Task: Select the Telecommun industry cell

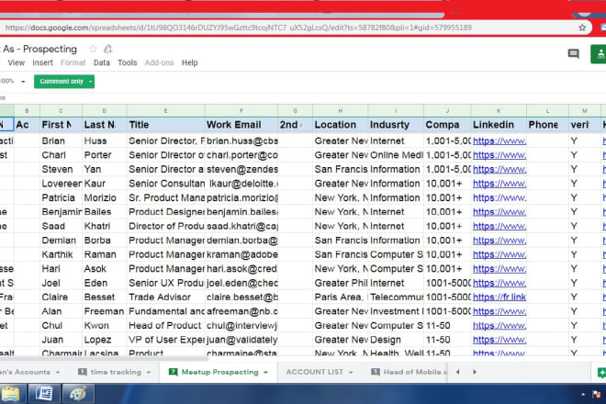Action: pos(396,297)
